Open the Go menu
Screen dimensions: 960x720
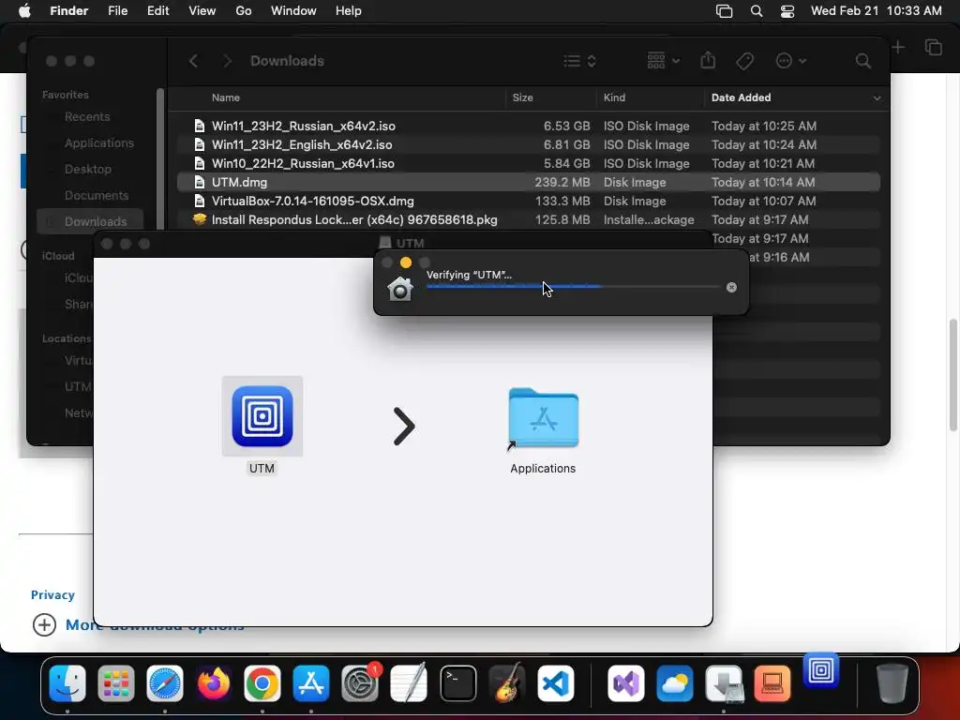pos(244,11)
